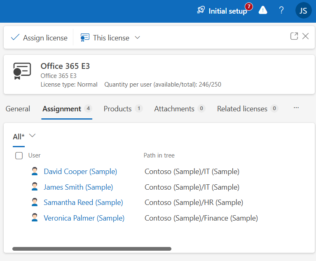Sort by the Path in tree column header
The height and width of the screenshot is (261, 316).
click(159, 155)
